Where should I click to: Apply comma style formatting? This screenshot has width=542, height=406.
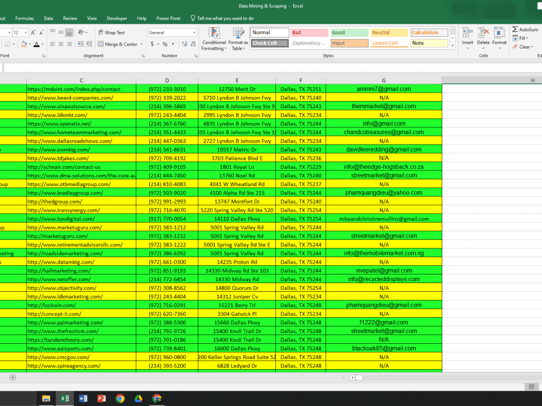173,44
